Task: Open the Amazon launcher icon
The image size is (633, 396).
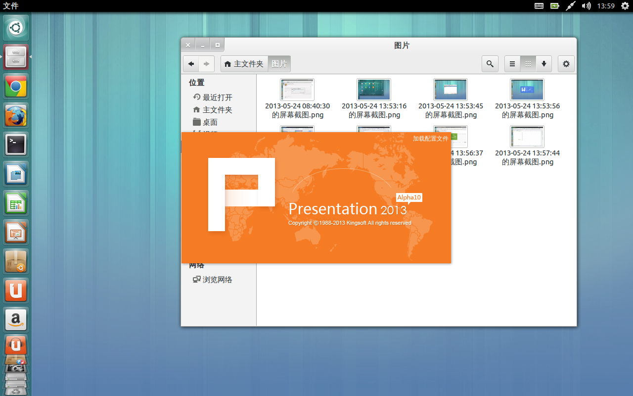Action: click(16, 320)
